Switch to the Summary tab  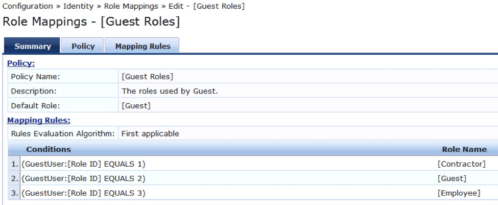(32, 46)
